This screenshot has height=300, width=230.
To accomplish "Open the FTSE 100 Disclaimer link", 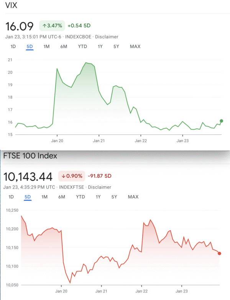I will tap(100, 187).
